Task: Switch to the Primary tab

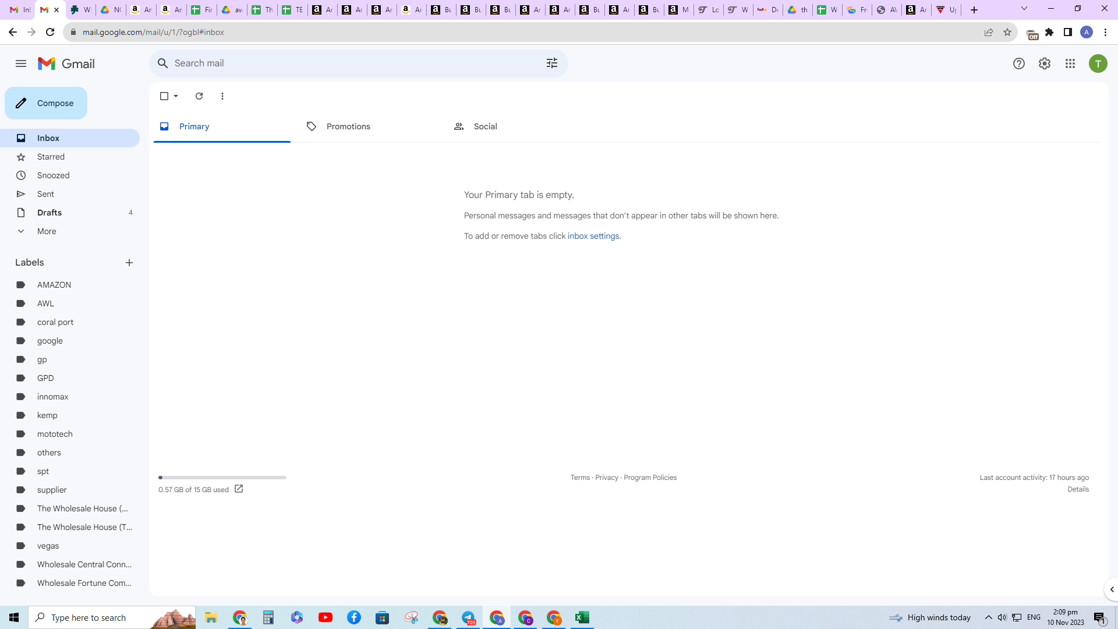Action: [x=222, y=126]
